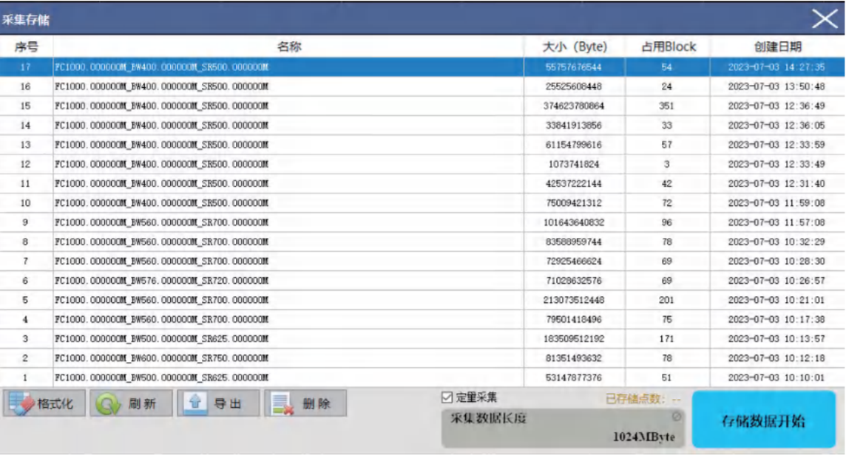Click the 创建日期 column header
Image resolution: width=846 pixels, height=455 pixels.
[777, 47]
